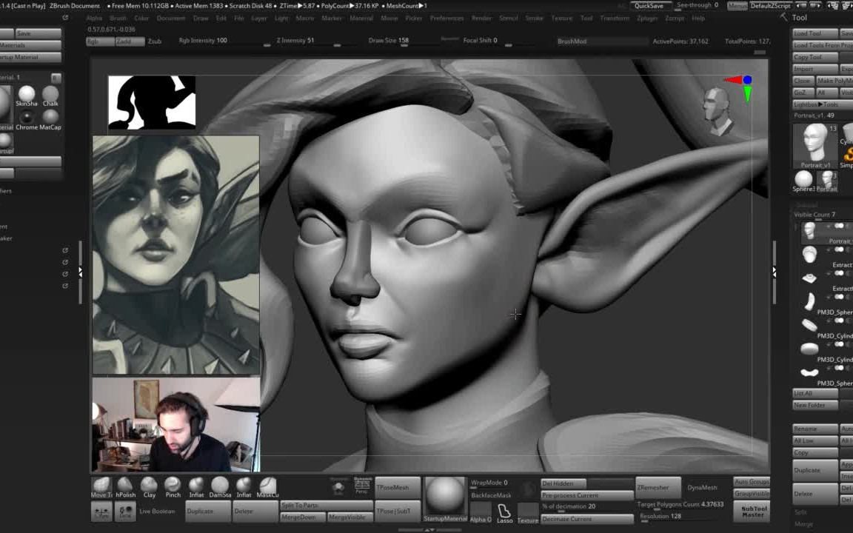Pick the Chrome material sphere

point(27,120)
